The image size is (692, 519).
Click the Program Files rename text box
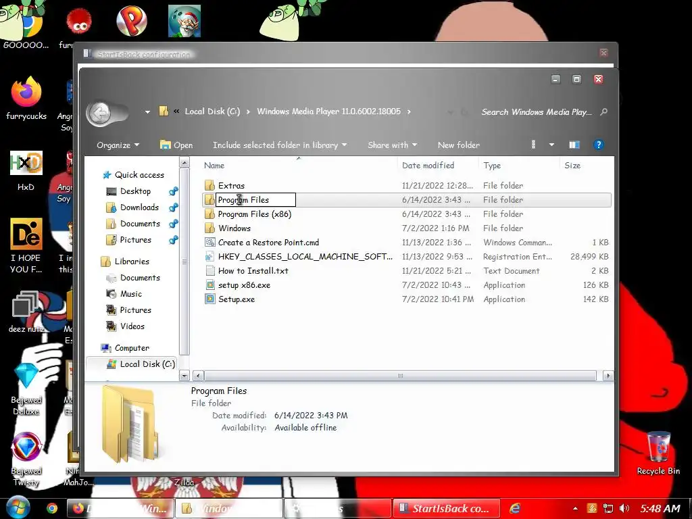[256, 200]
